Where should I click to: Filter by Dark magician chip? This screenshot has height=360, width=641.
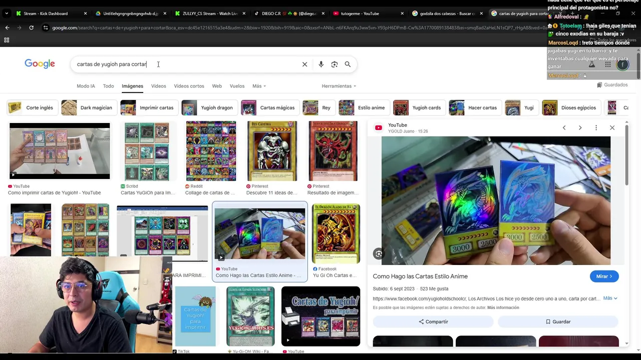pos(88,107)
